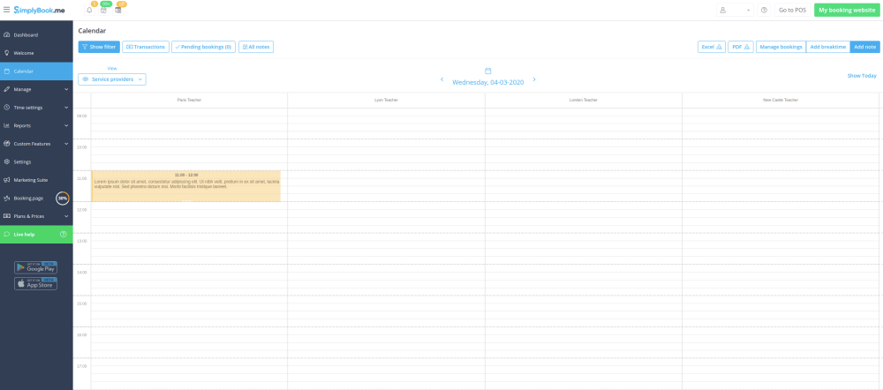Open the hamburger menu icon
883x390 pixels.
click(x=6, y=10)
